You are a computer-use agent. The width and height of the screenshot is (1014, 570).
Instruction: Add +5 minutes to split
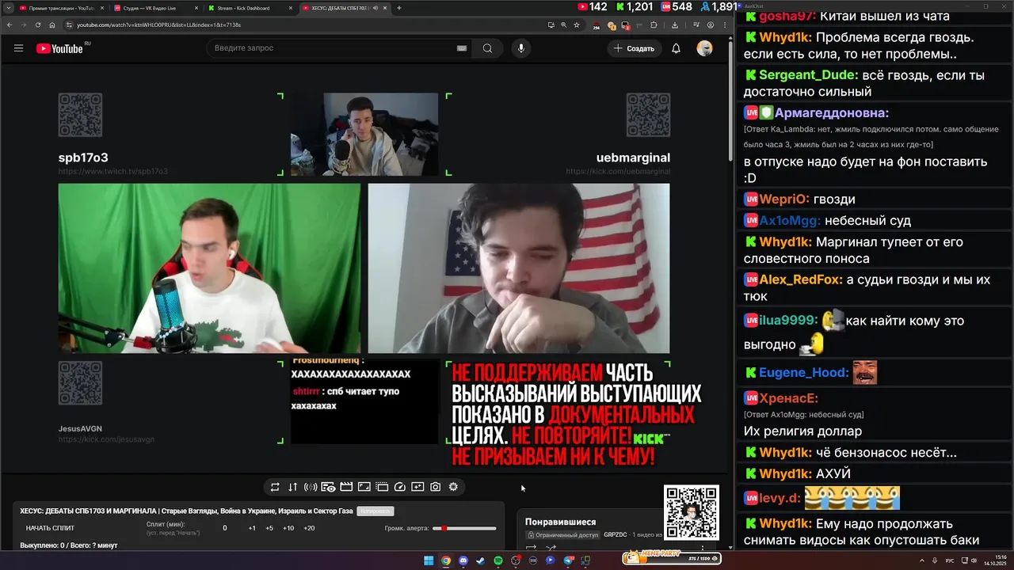click(269, 528)
